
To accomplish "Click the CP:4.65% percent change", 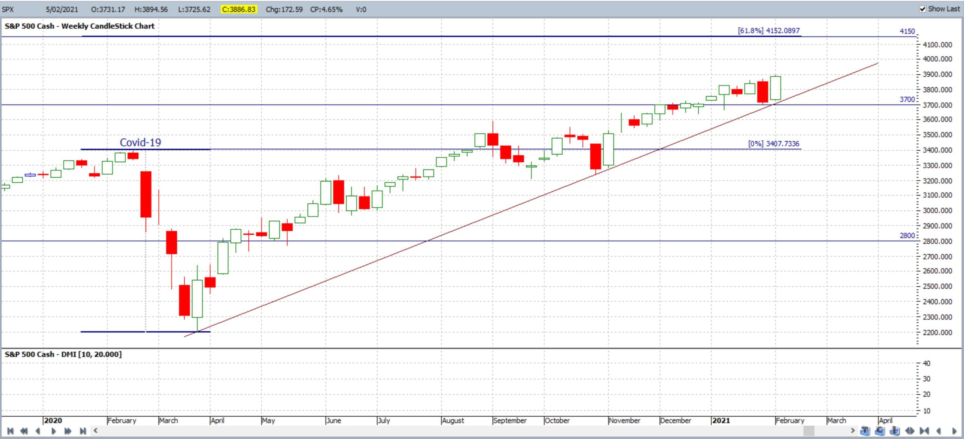I will click(326, 9).
